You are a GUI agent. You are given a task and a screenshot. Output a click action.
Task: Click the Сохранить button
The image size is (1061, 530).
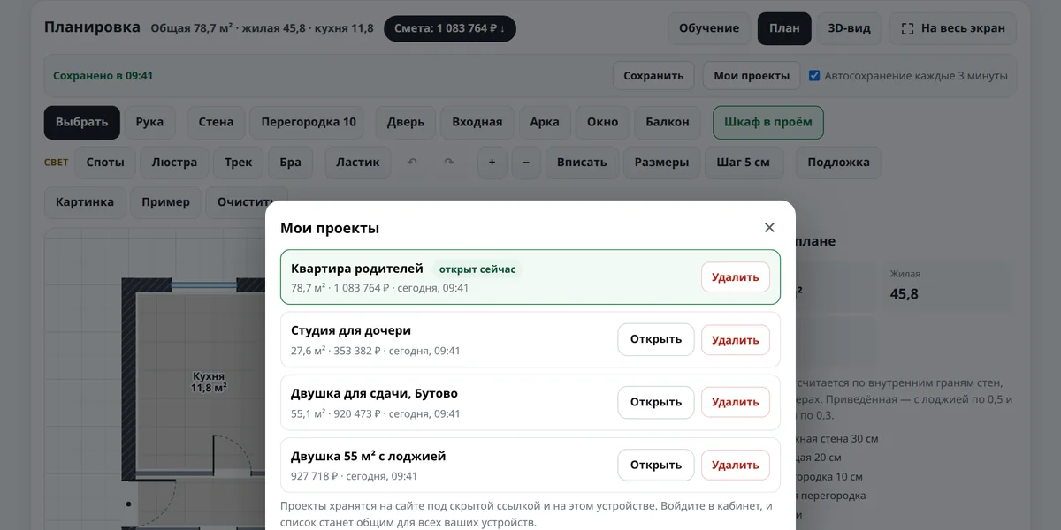tap(653, 76)
